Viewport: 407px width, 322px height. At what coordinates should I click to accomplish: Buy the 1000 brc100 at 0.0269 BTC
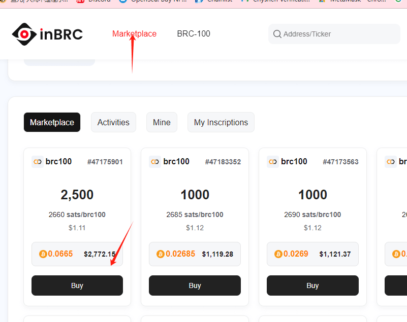312,285
